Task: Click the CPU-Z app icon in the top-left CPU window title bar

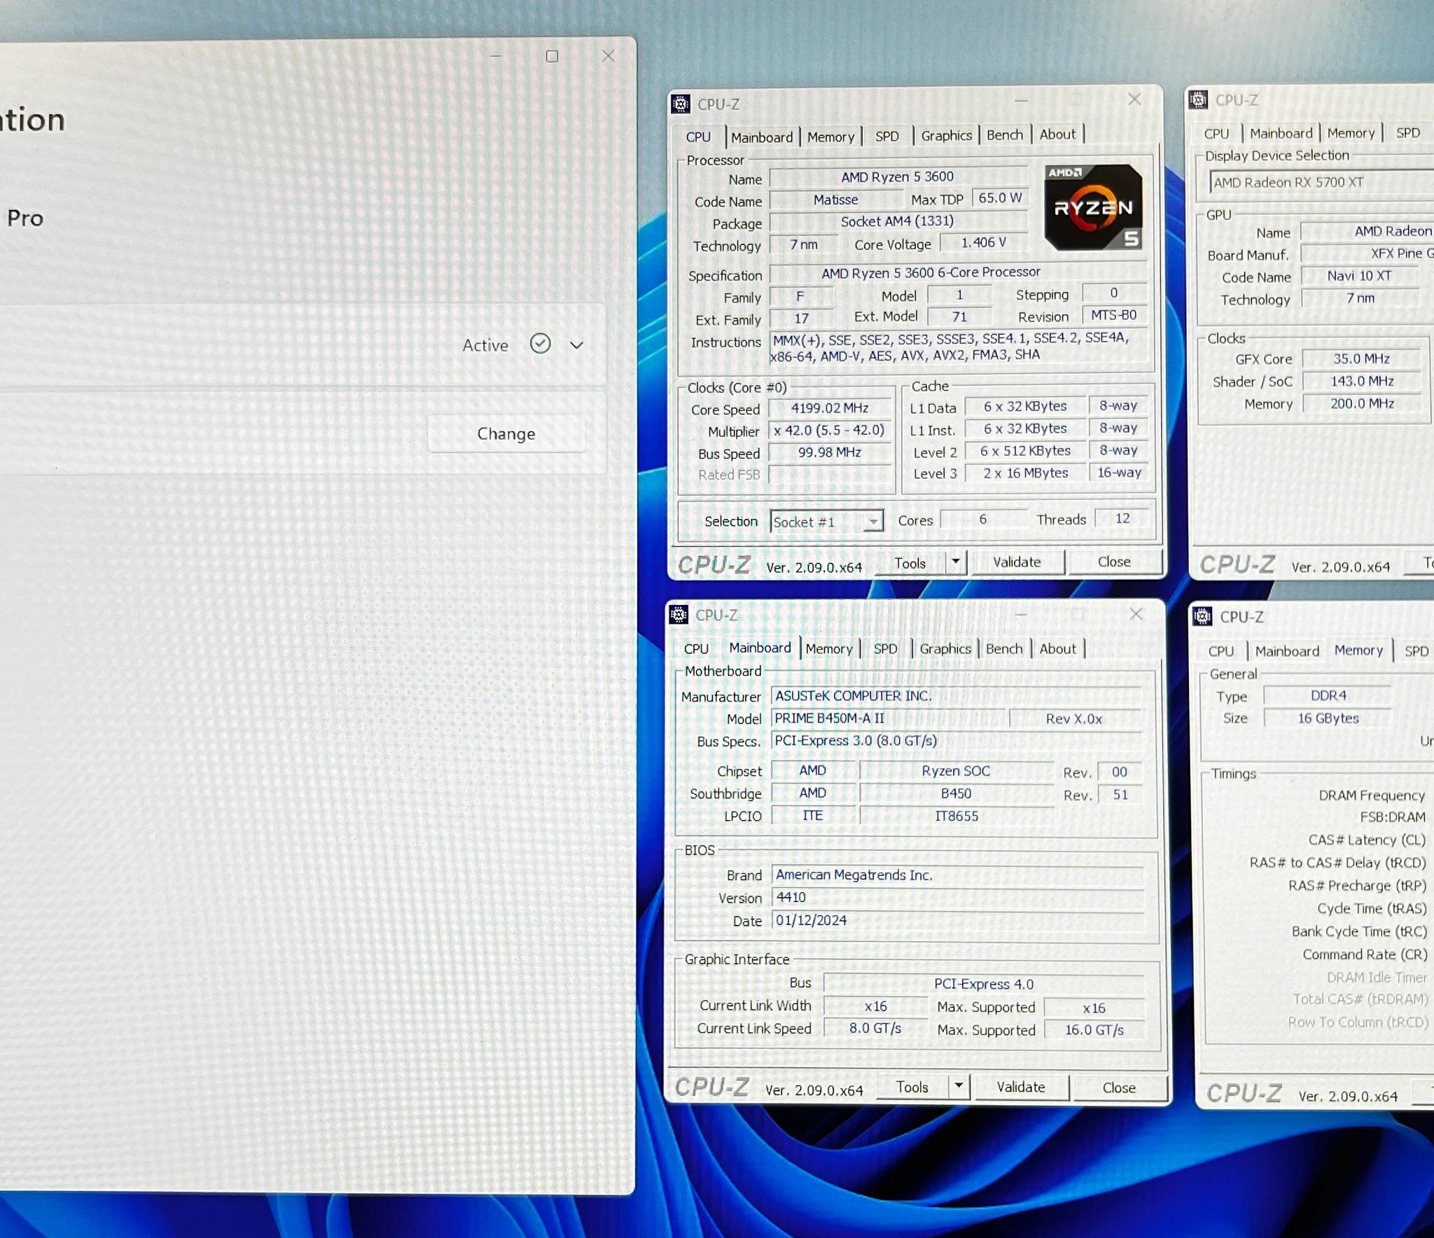Action: coord(681,104)
